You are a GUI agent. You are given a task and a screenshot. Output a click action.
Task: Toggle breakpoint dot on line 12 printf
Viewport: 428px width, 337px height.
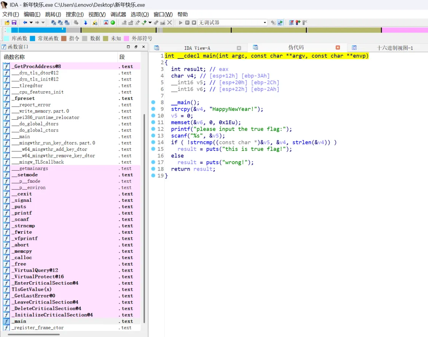click(x=153, y=129)
